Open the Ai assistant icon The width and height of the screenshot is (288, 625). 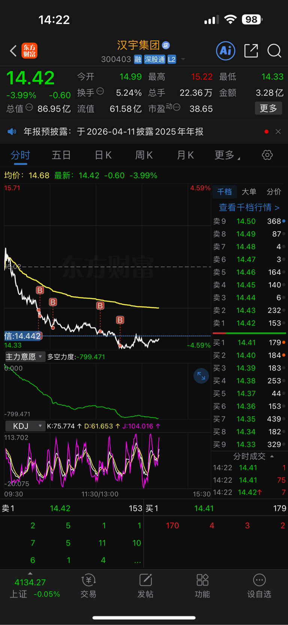point(226,51)
